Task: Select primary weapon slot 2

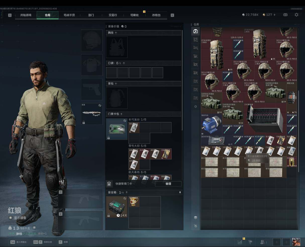Action: pyautogui.click(x=80, y=221)
